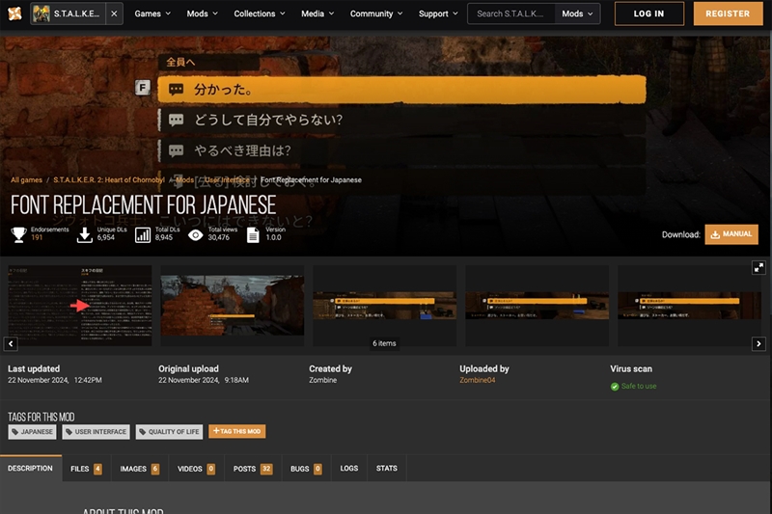This screenshot has width=772, height=514.
Task: Expand the Support menu
Action: (438, 14)
